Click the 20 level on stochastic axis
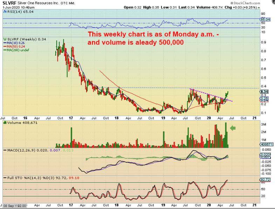Image resolution: width=275 pixels, height=209 pixels. point(263,196)
